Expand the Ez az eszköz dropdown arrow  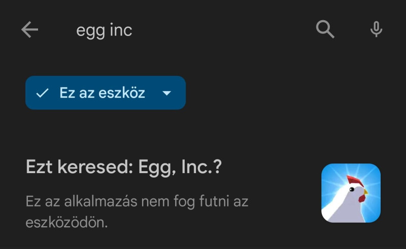tap(167, 94)
